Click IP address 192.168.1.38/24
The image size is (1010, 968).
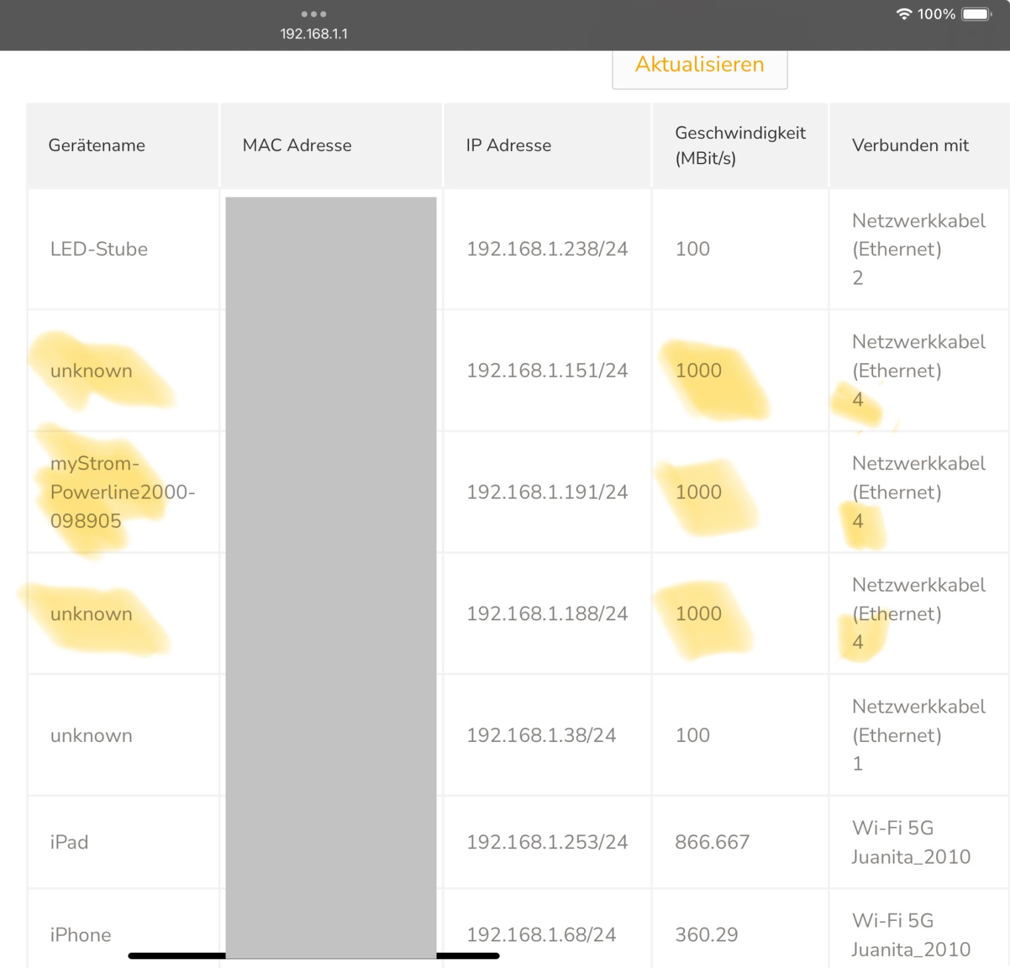coord(541,735)
